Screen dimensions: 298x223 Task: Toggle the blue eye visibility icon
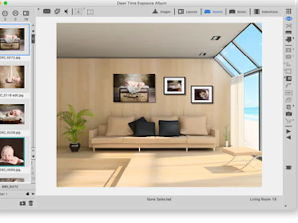click(x=289, y=19)
